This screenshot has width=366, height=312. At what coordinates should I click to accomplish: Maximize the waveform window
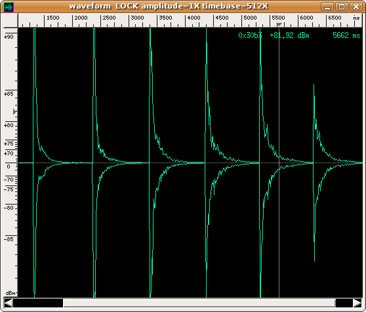pyautogui.click(x=342, y=7)
